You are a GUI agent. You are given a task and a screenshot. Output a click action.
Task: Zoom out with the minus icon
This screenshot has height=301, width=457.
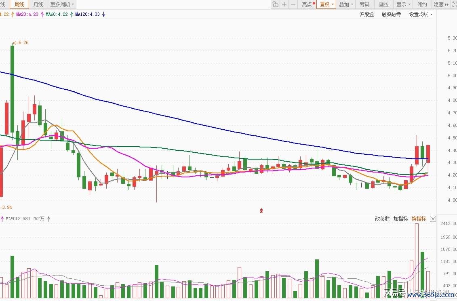pos(293,4)
